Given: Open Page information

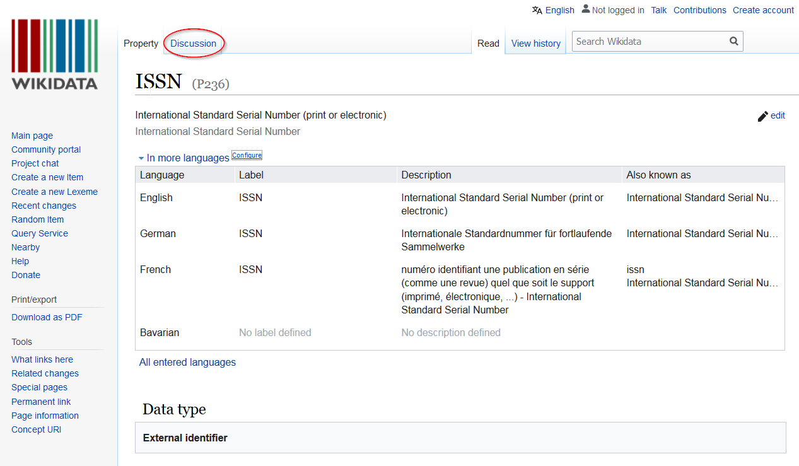Looking at the screenshot, I should pos(45,416).
